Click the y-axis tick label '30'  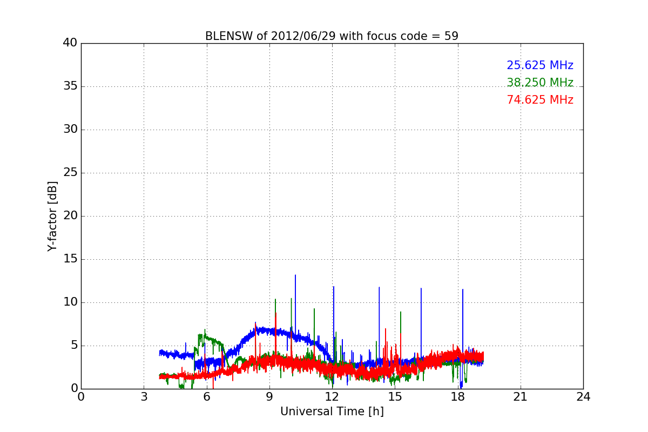click(x=70, y=130)
